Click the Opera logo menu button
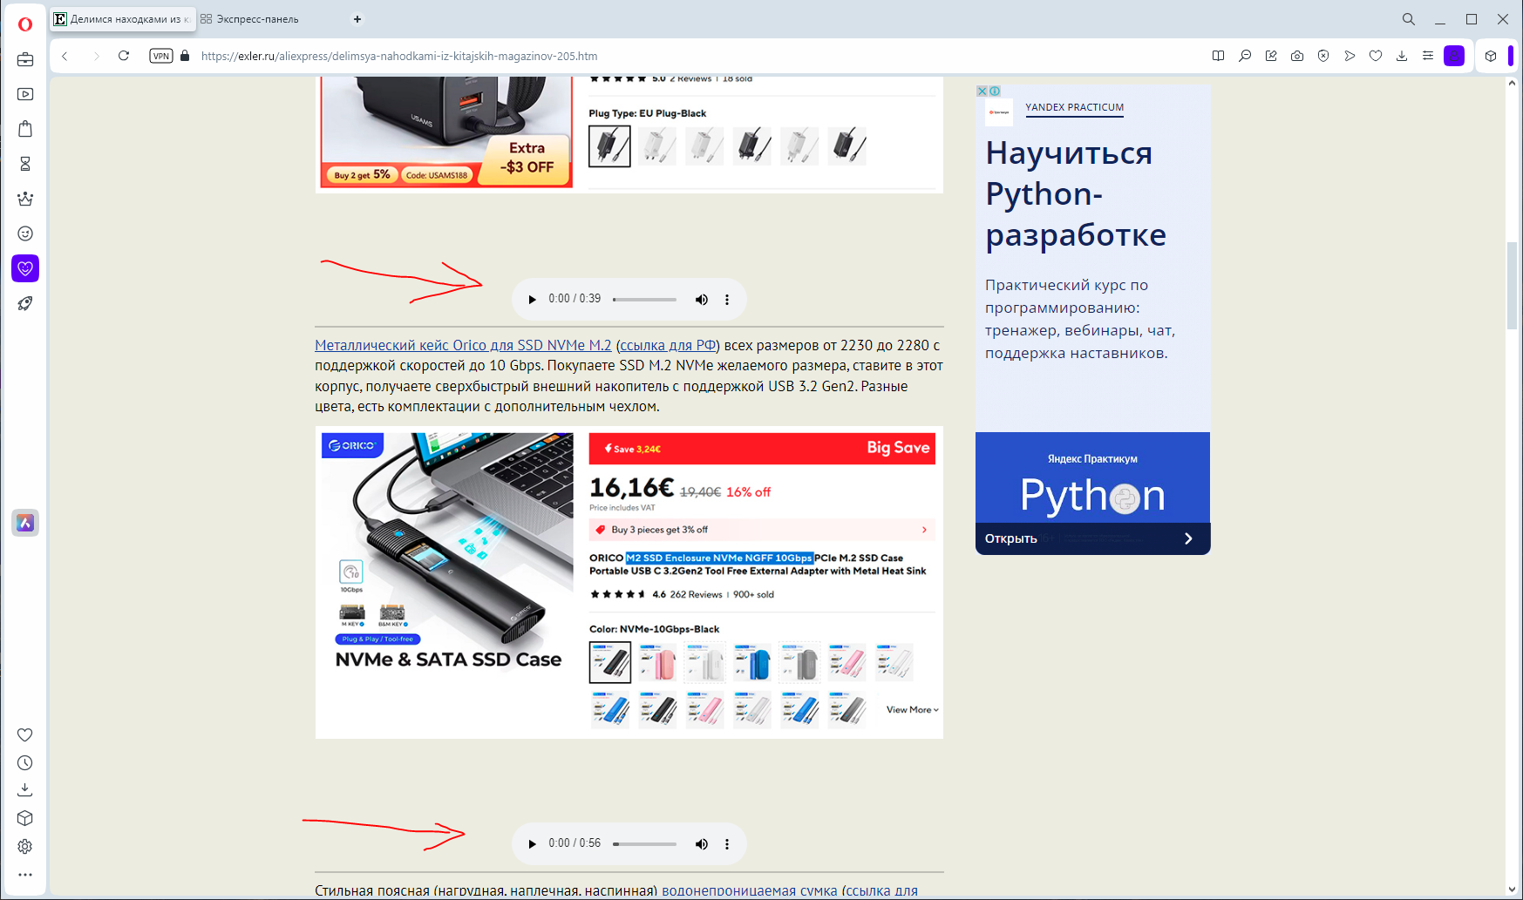 [25, 24]
